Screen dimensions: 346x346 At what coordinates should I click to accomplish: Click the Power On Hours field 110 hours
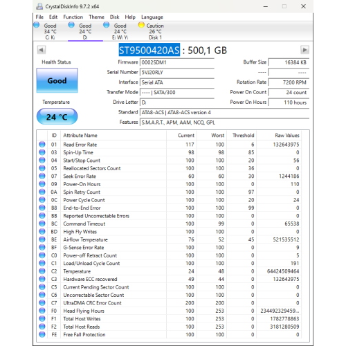tap(289, 102)
